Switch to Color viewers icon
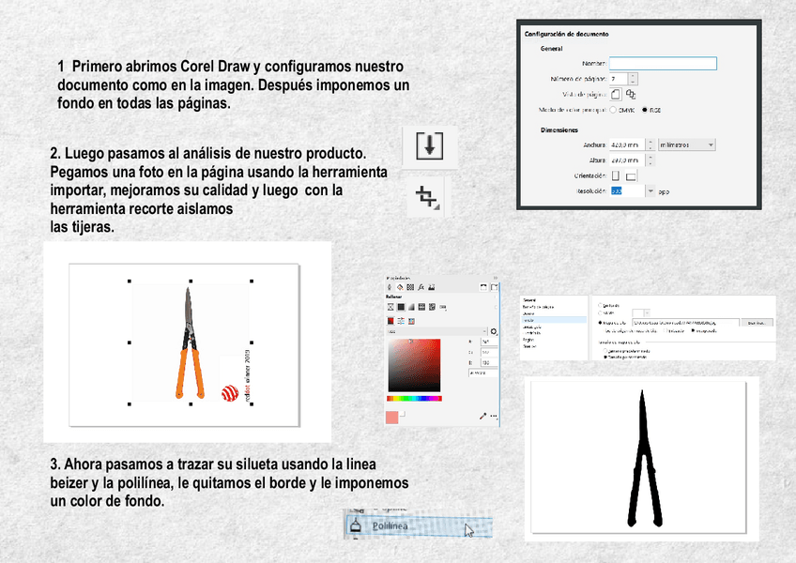This screenshot has height=563, width=796. click(x=390, y=321)
